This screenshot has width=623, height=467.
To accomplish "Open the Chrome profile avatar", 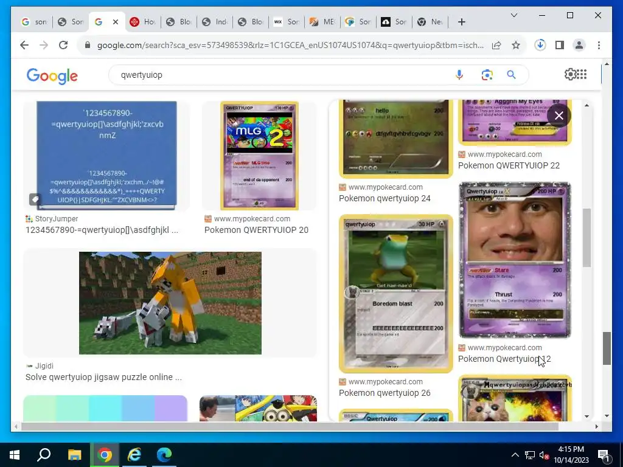I will point(579,45).
